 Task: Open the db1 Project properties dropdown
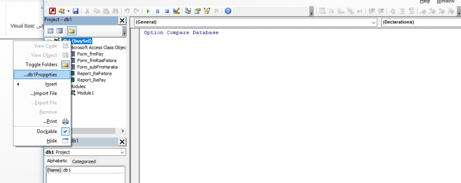click(122, 152)
